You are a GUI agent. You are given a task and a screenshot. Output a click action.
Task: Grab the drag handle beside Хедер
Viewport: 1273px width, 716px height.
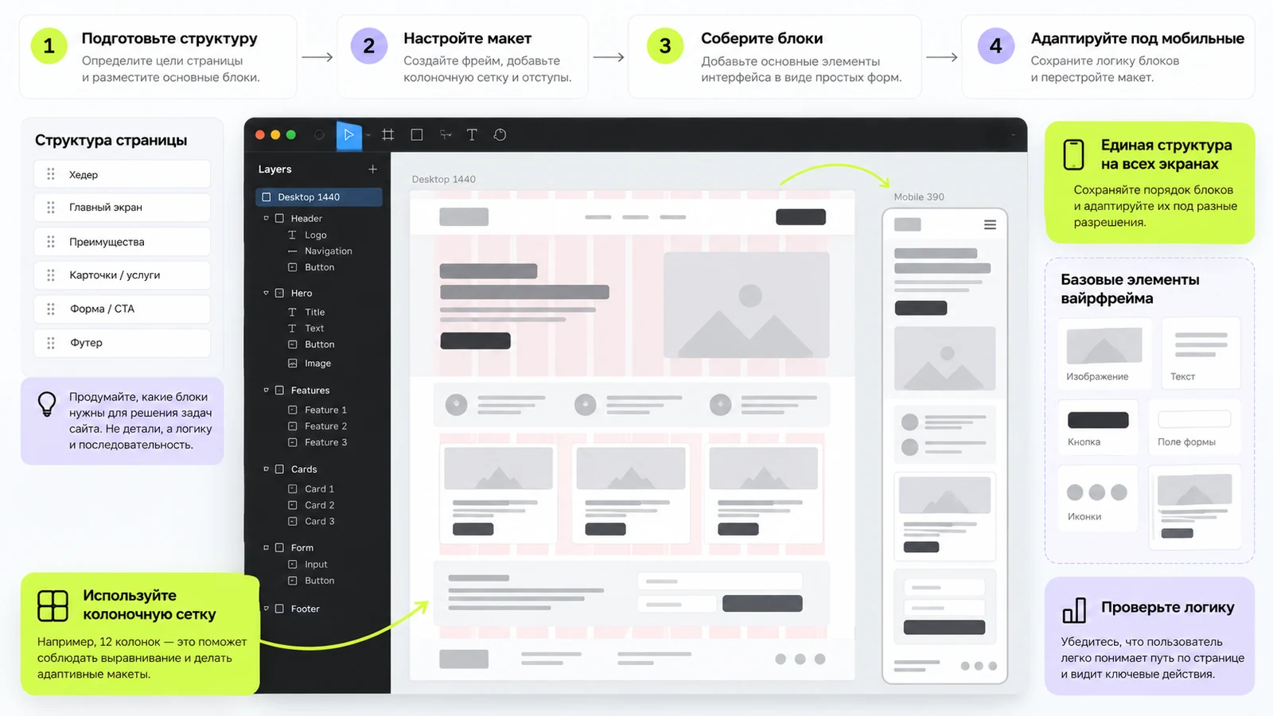(x=51, y=174)
